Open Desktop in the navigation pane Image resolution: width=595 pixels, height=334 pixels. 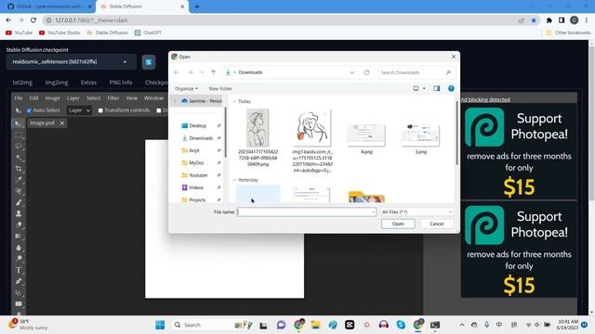198,126
